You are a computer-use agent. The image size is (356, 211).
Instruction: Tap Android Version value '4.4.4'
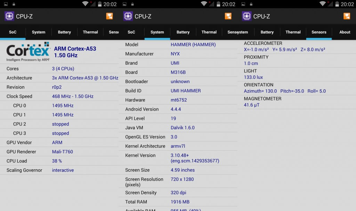point(176,109)
